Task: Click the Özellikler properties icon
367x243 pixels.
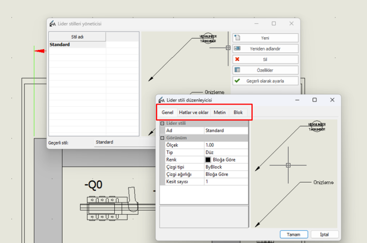Action: pyautogui.click(x=237, y=70)
